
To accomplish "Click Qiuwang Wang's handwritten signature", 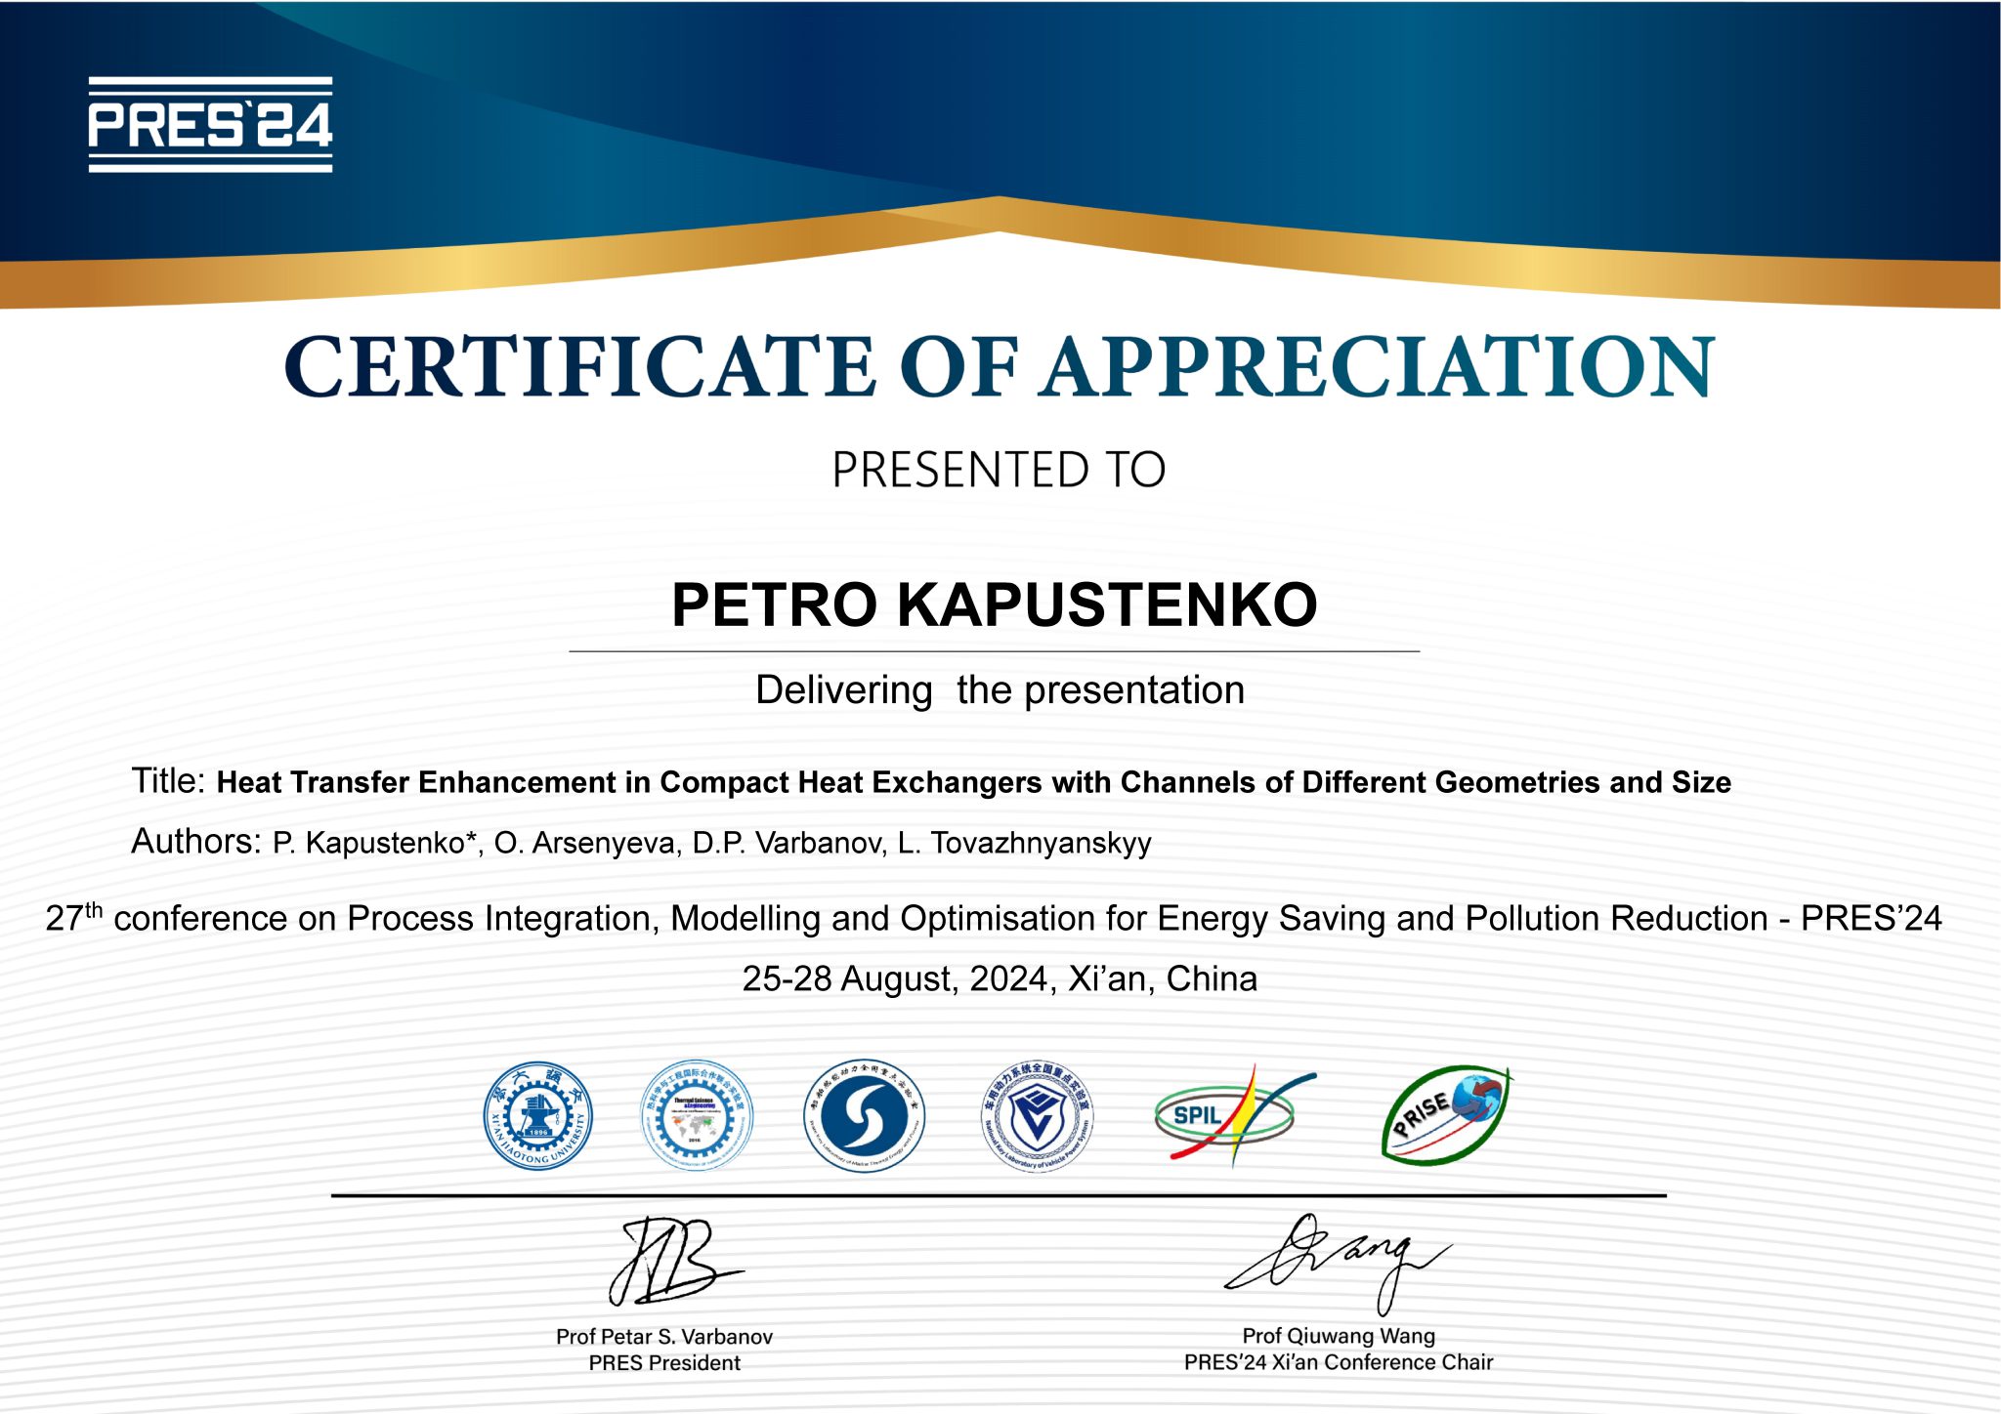I will [x=1339, y=1260].
